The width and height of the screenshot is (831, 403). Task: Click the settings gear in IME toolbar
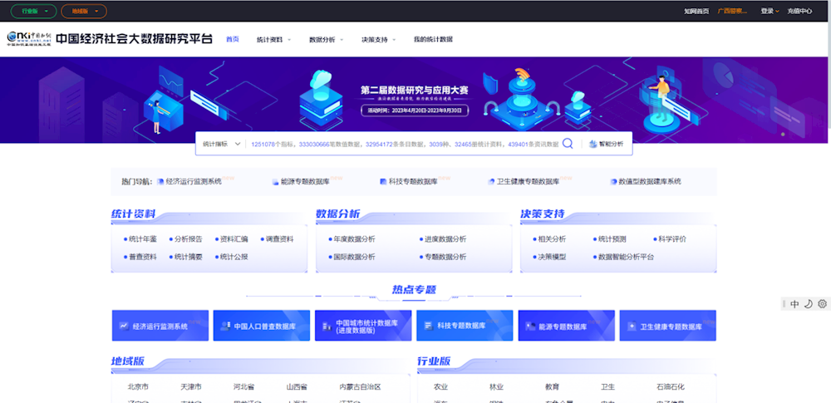coord(822,304)
